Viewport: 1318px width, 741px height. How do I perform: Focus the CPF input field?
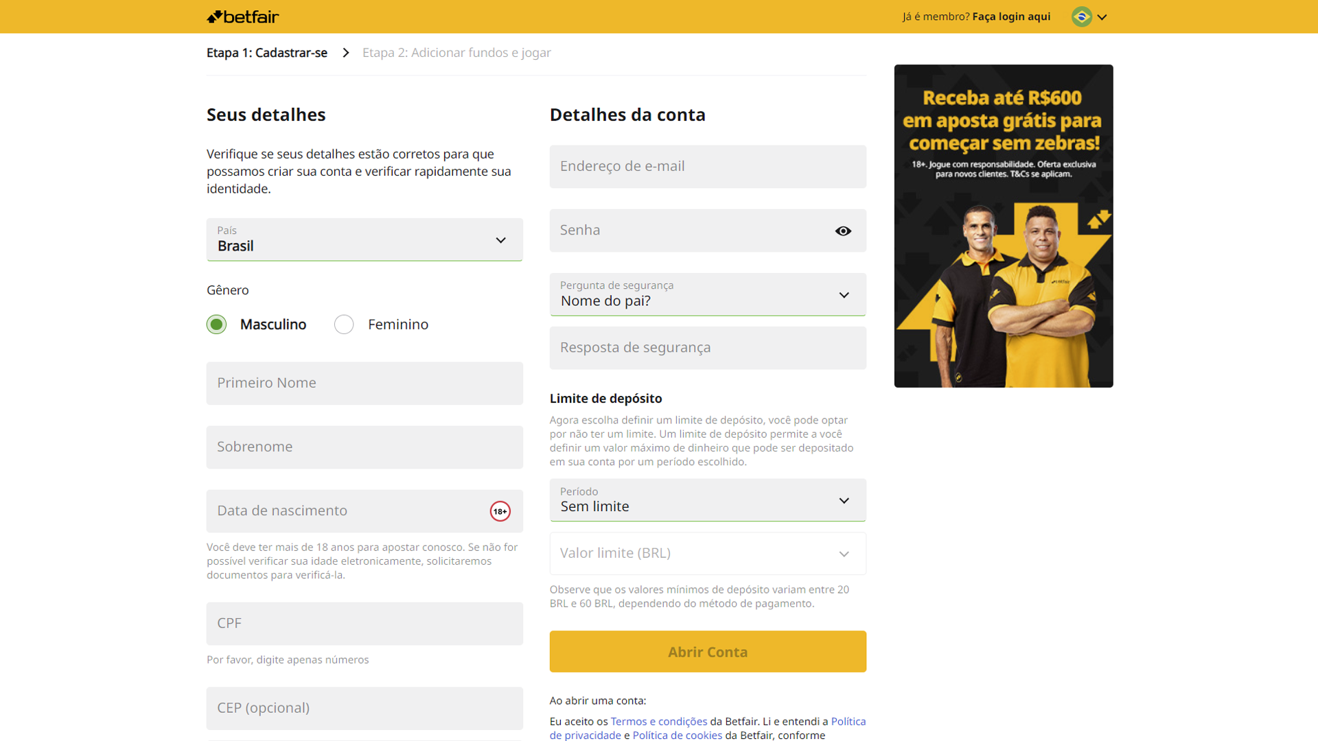pyautogui.click(x=365, y=623)
